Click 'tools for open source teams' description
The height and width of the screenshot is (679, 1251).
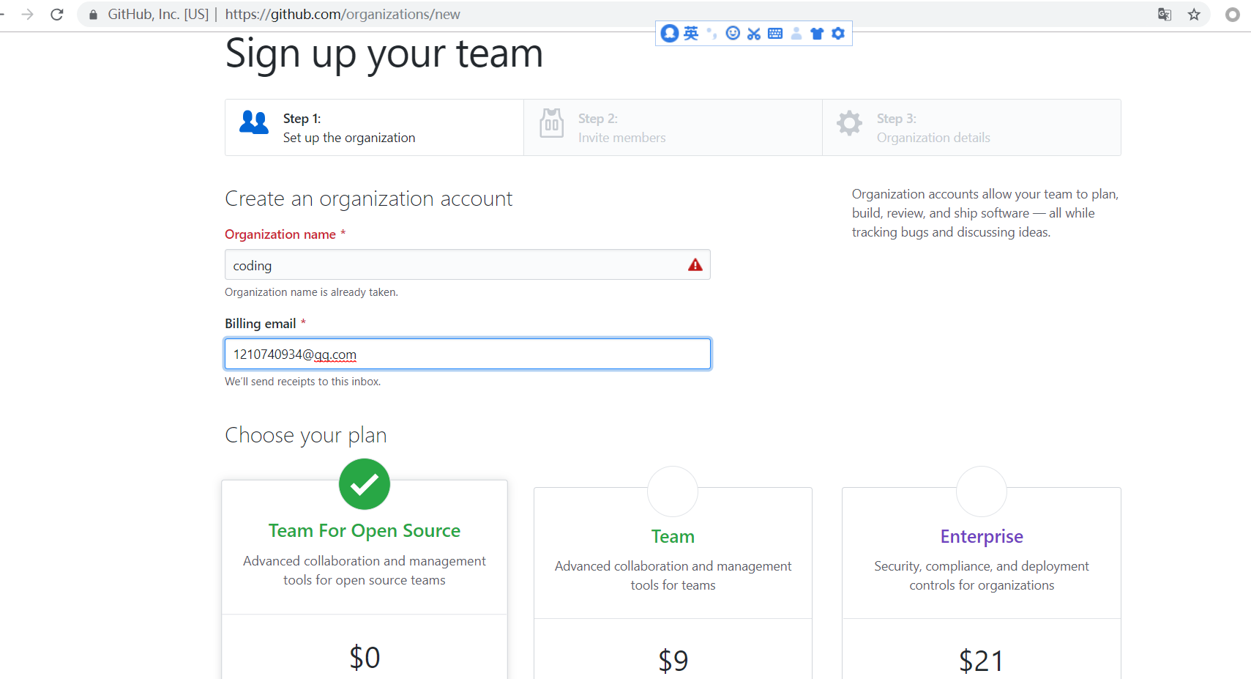[365, 580]
